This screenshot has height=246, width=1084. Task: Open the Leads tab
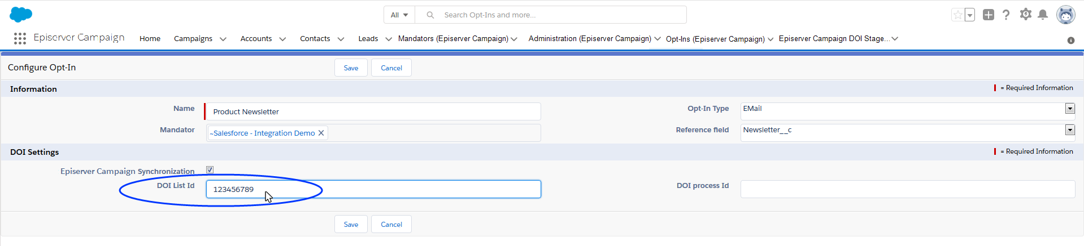[x=368, y=39]
